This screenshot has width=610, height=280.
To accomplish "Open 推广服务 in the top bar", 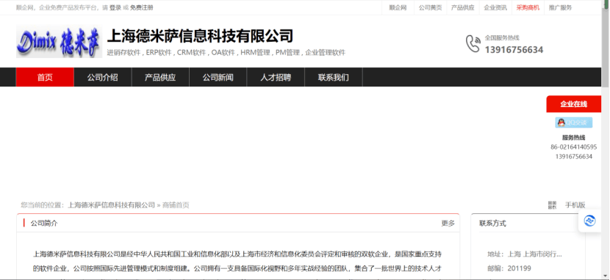I will click(561, 7).
